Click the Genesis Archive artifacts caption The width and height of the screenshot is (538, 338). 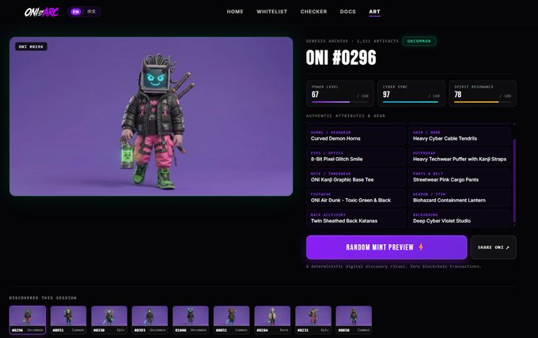pos(352,41)
